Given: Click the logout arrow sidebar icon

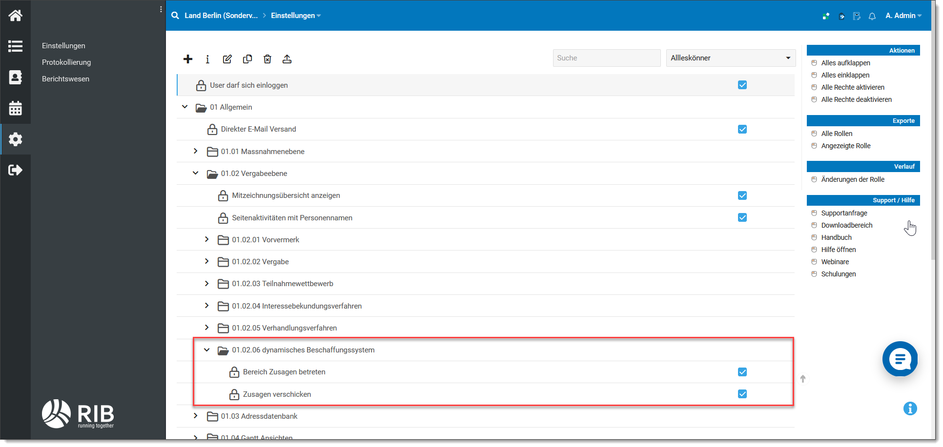Looking at the screenshot, I should coord(15,170).
